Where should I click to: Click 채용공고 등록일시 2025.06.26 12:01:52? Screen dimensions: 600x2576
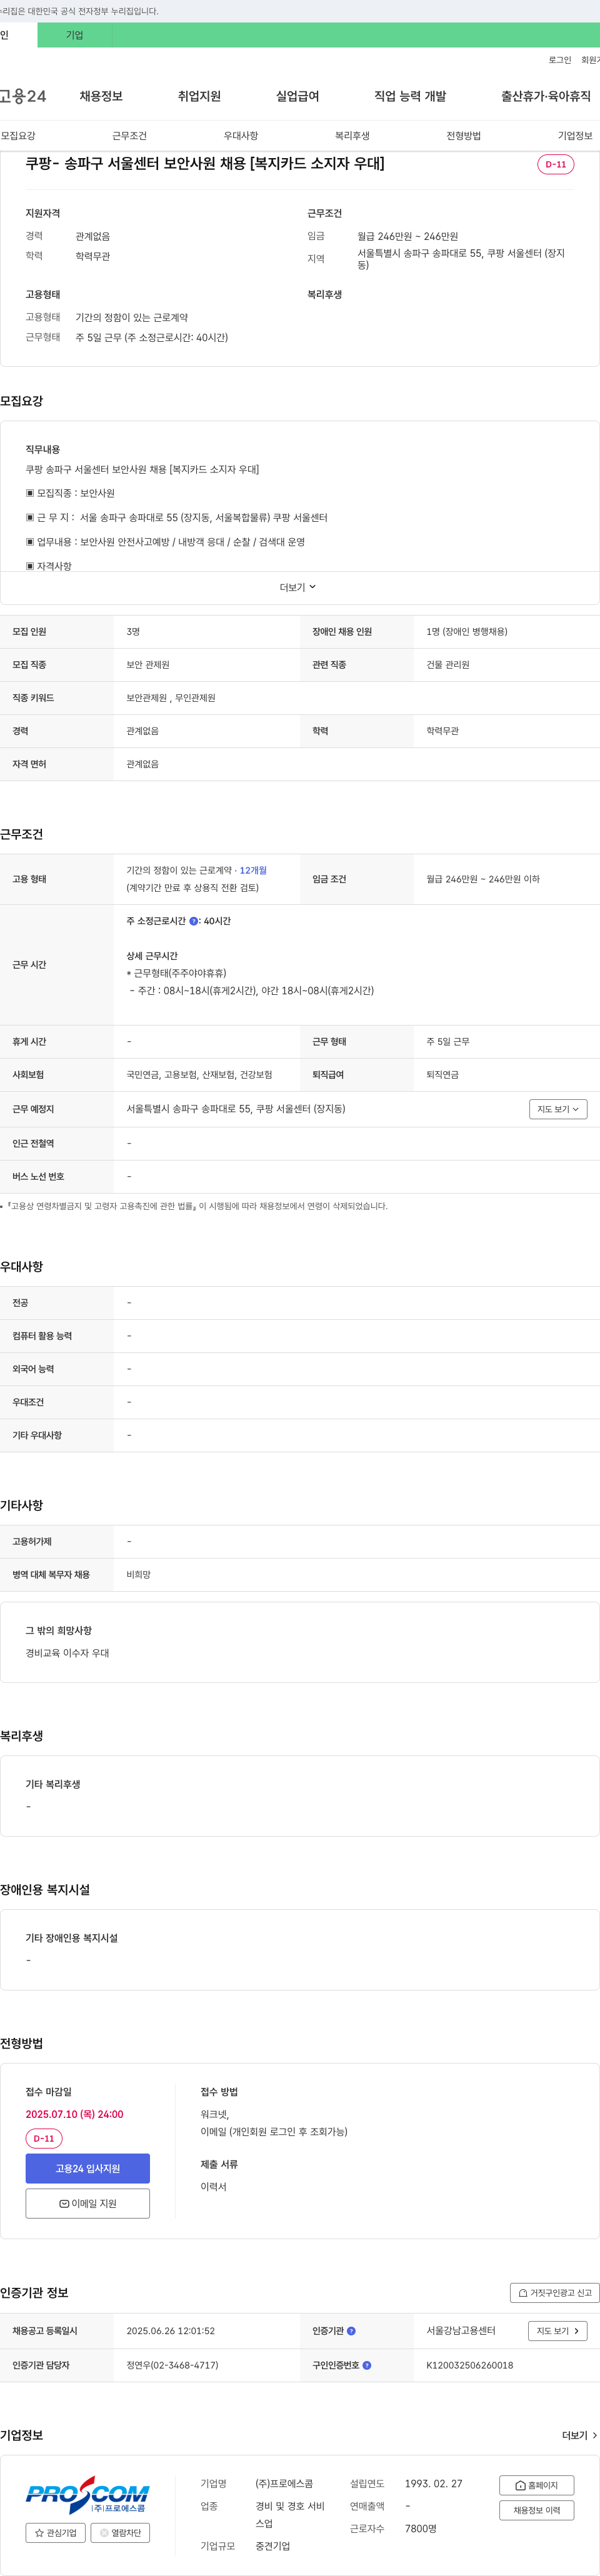point(170,2331)
